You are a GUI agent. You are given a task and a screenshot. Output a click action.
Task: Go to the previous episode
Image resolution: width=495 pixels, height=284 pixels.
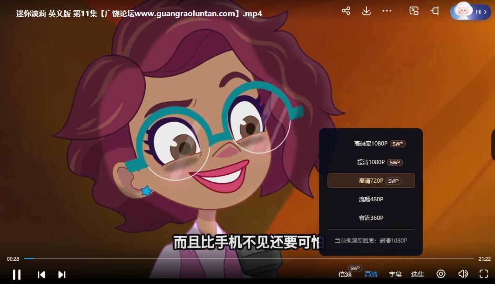pos(41,275)
